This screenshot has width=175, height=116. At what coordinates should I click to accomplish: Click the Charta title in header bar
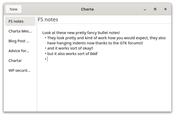coord(87,9)
